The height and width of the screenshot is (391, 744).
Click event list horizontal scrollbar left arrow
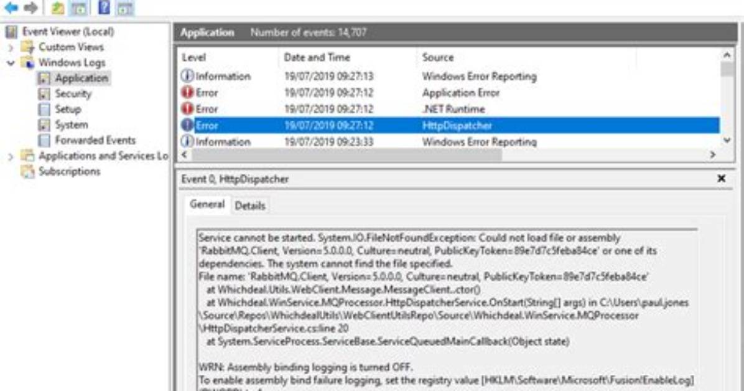(184, 154)
